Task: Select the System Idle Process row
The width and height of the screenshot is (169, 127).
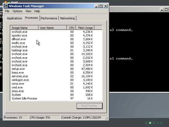Action: pyautogui.click(x=56, y=98)
